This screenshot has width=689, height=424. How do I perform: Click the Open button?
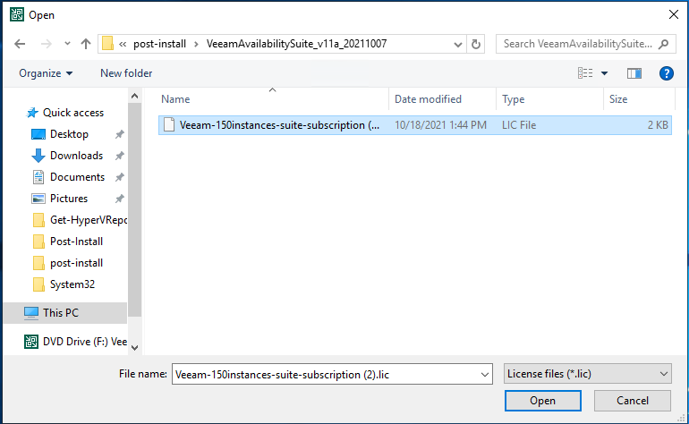coord(542,401)
